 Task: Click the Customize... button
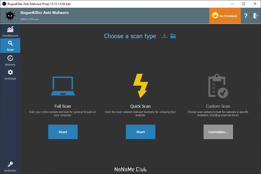(x=218, y=132)
